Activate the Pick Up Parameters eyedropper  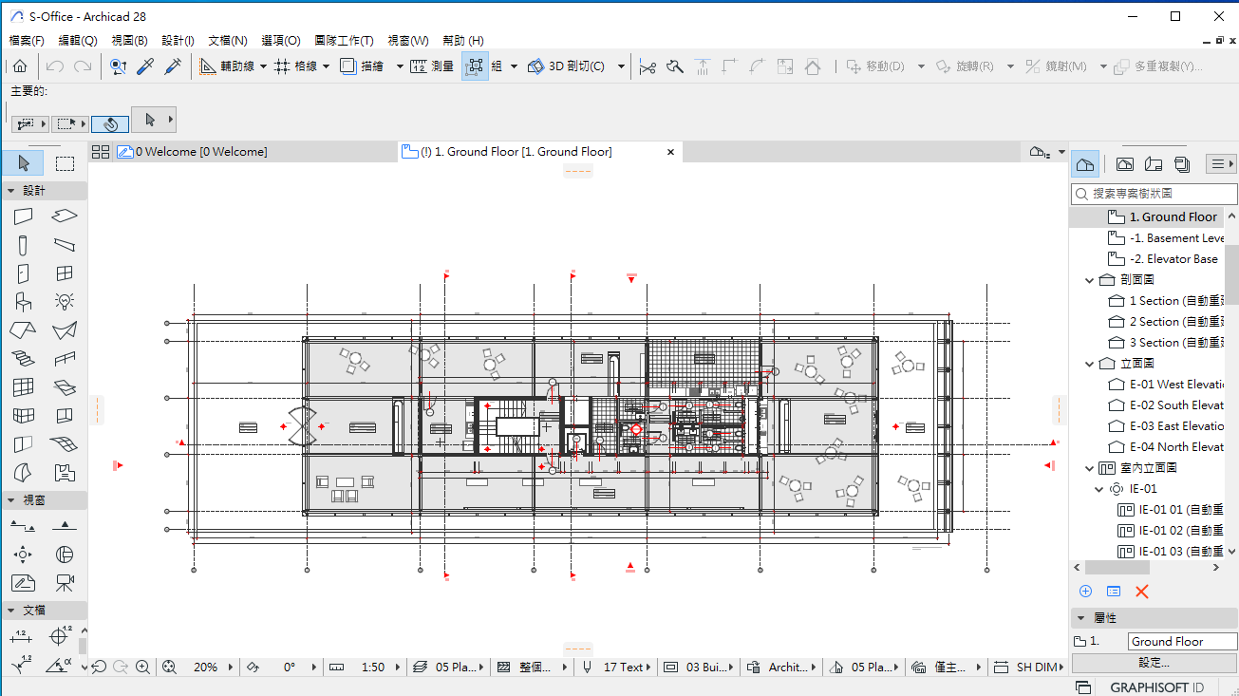(x=145, y=66)
